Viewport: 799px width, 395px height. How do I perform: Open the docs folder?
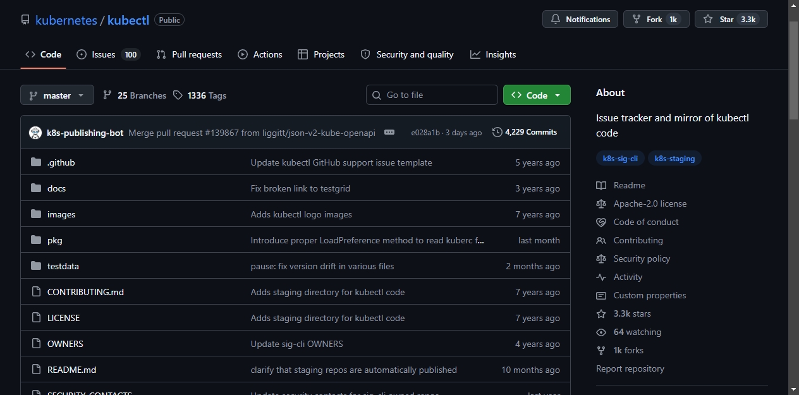point(56,188)
